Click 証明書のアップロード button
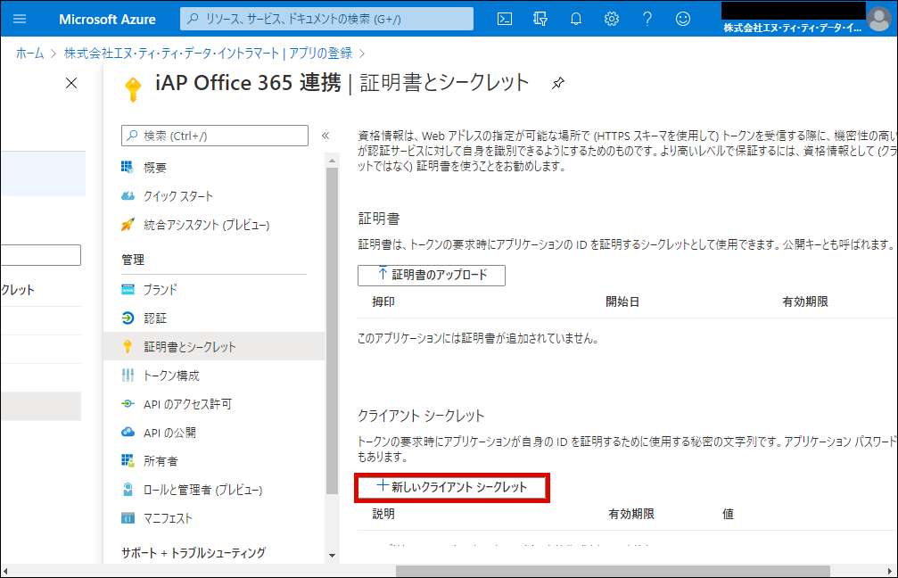 (432, 275)
